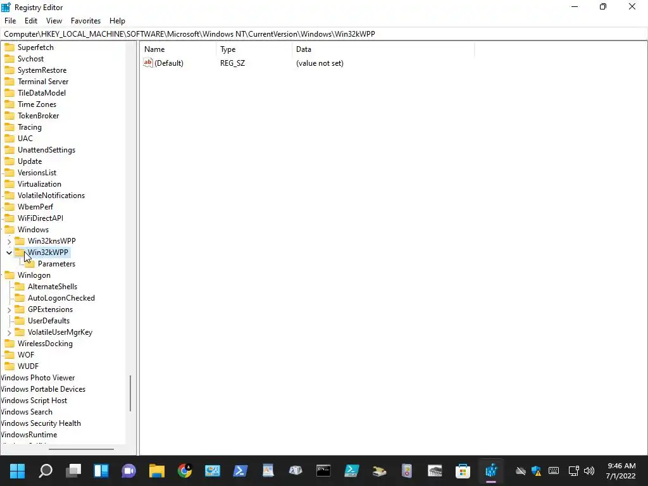Select the Terminal Server key

pyautogui.click(x=43, y=82)
